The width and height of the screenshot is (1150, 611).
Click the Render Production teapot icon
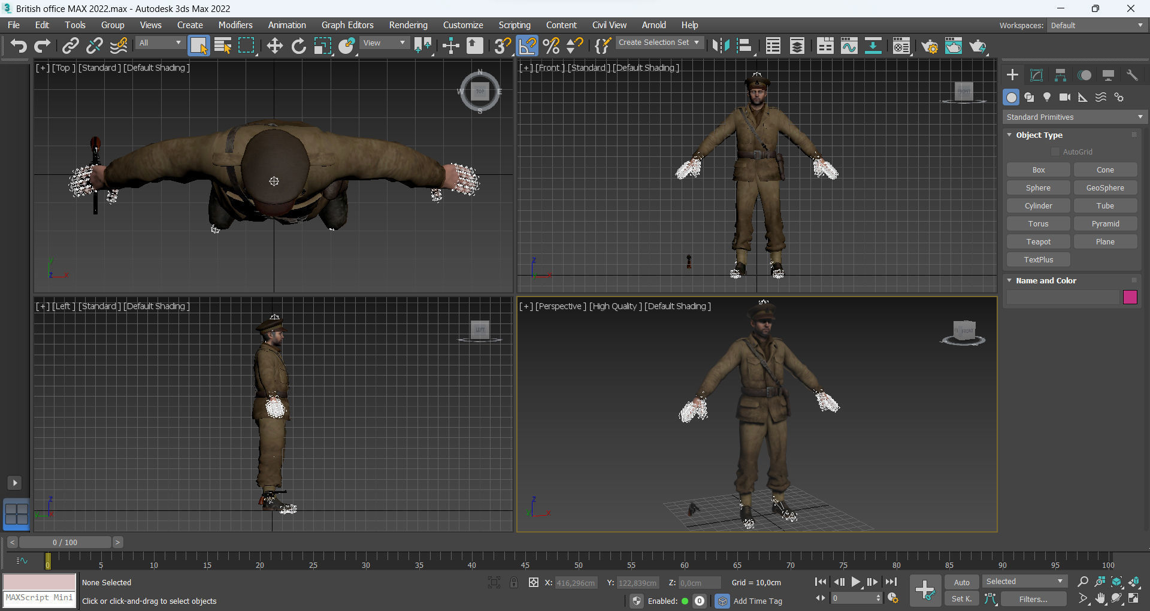(978, 46)
